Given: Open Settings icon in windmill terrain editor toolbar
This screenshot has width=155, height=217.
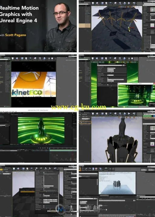Looking at the screenshot, I should tap(110, 3).
